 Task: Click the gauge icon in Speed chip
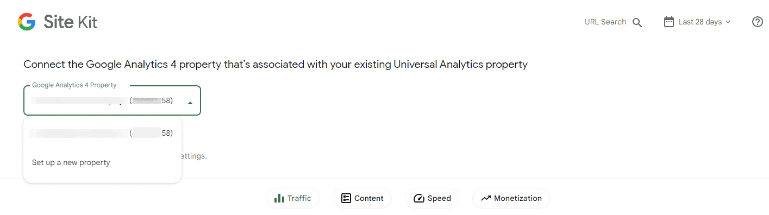click(418, 198)
